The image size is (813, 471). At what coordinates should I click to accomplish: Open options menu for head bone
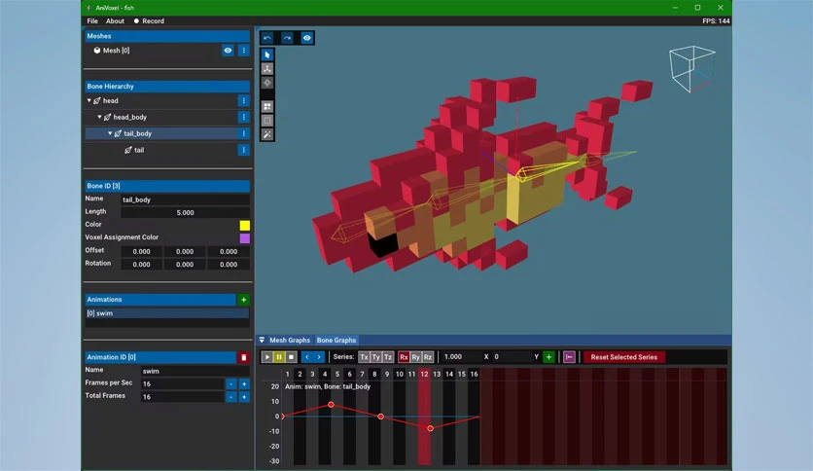(x=244, y=100)
